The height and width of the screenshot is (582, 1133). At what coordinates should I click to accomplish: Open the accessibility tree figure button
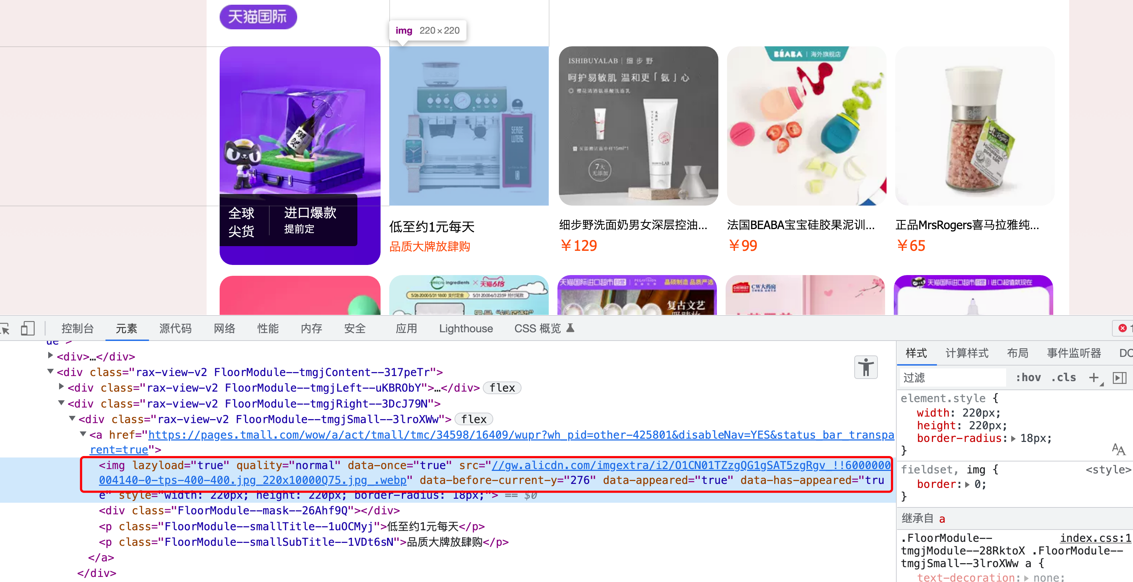pyautogui.click(x=866, y=367)
